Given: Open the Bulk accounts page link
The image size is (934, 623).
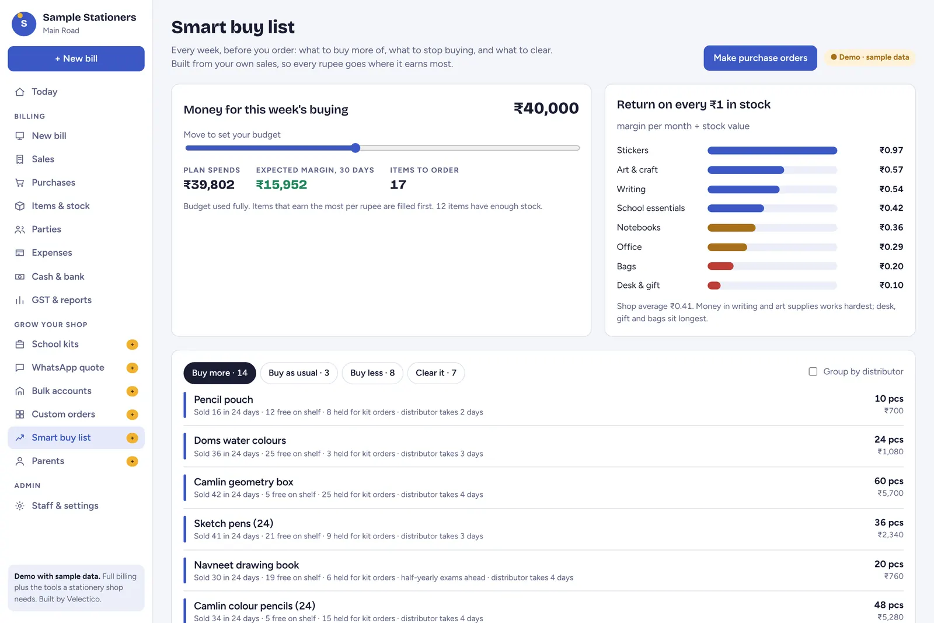Looking at the screenshot, I should [76, 391].
